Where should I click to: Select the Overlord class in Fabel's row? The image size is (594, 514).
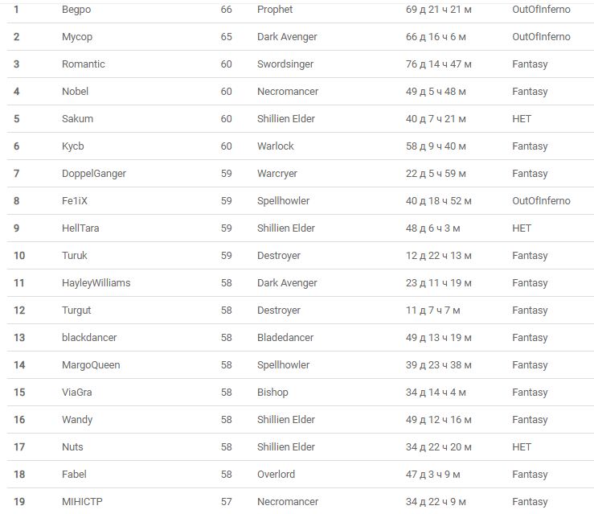click(276, 475)
